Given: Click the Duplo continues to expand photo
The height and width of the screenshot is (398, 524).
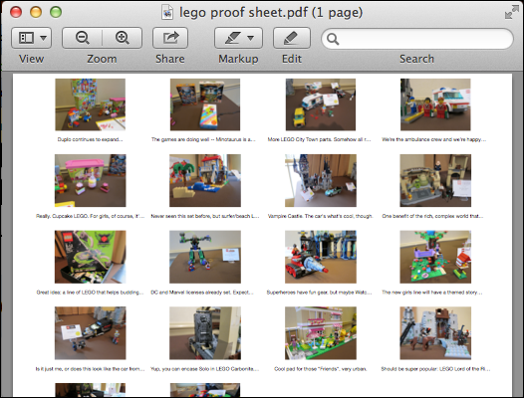Looking at the screenshot, I should coord(91,104).
